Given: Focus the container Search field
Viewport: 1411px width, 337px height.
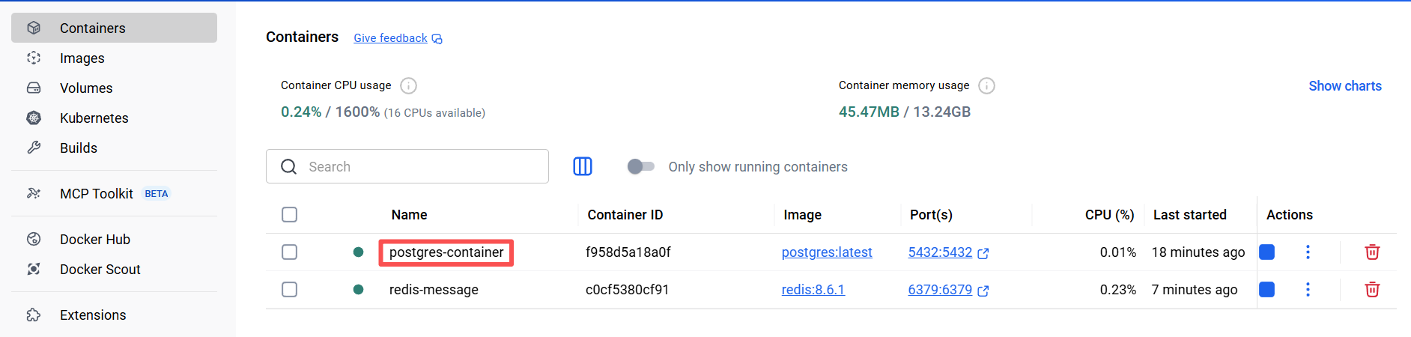Looking at the screenshot, I should pyautogui.click(x=407, y=166).
